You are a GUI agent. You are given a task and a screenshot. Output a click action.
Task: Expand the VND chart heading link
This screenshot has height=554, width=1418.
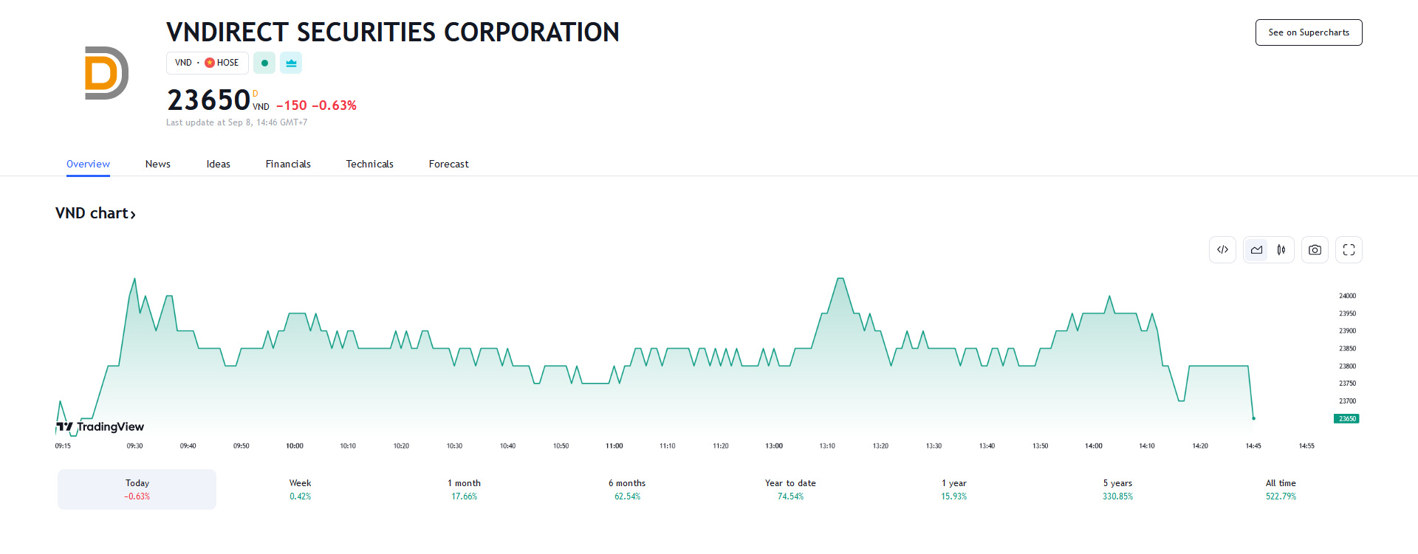click(95, 213)
